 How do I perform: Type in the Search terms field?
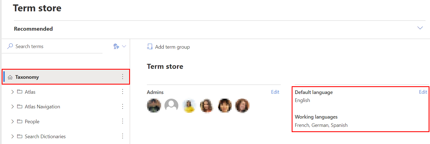click(x=56, y=46)
